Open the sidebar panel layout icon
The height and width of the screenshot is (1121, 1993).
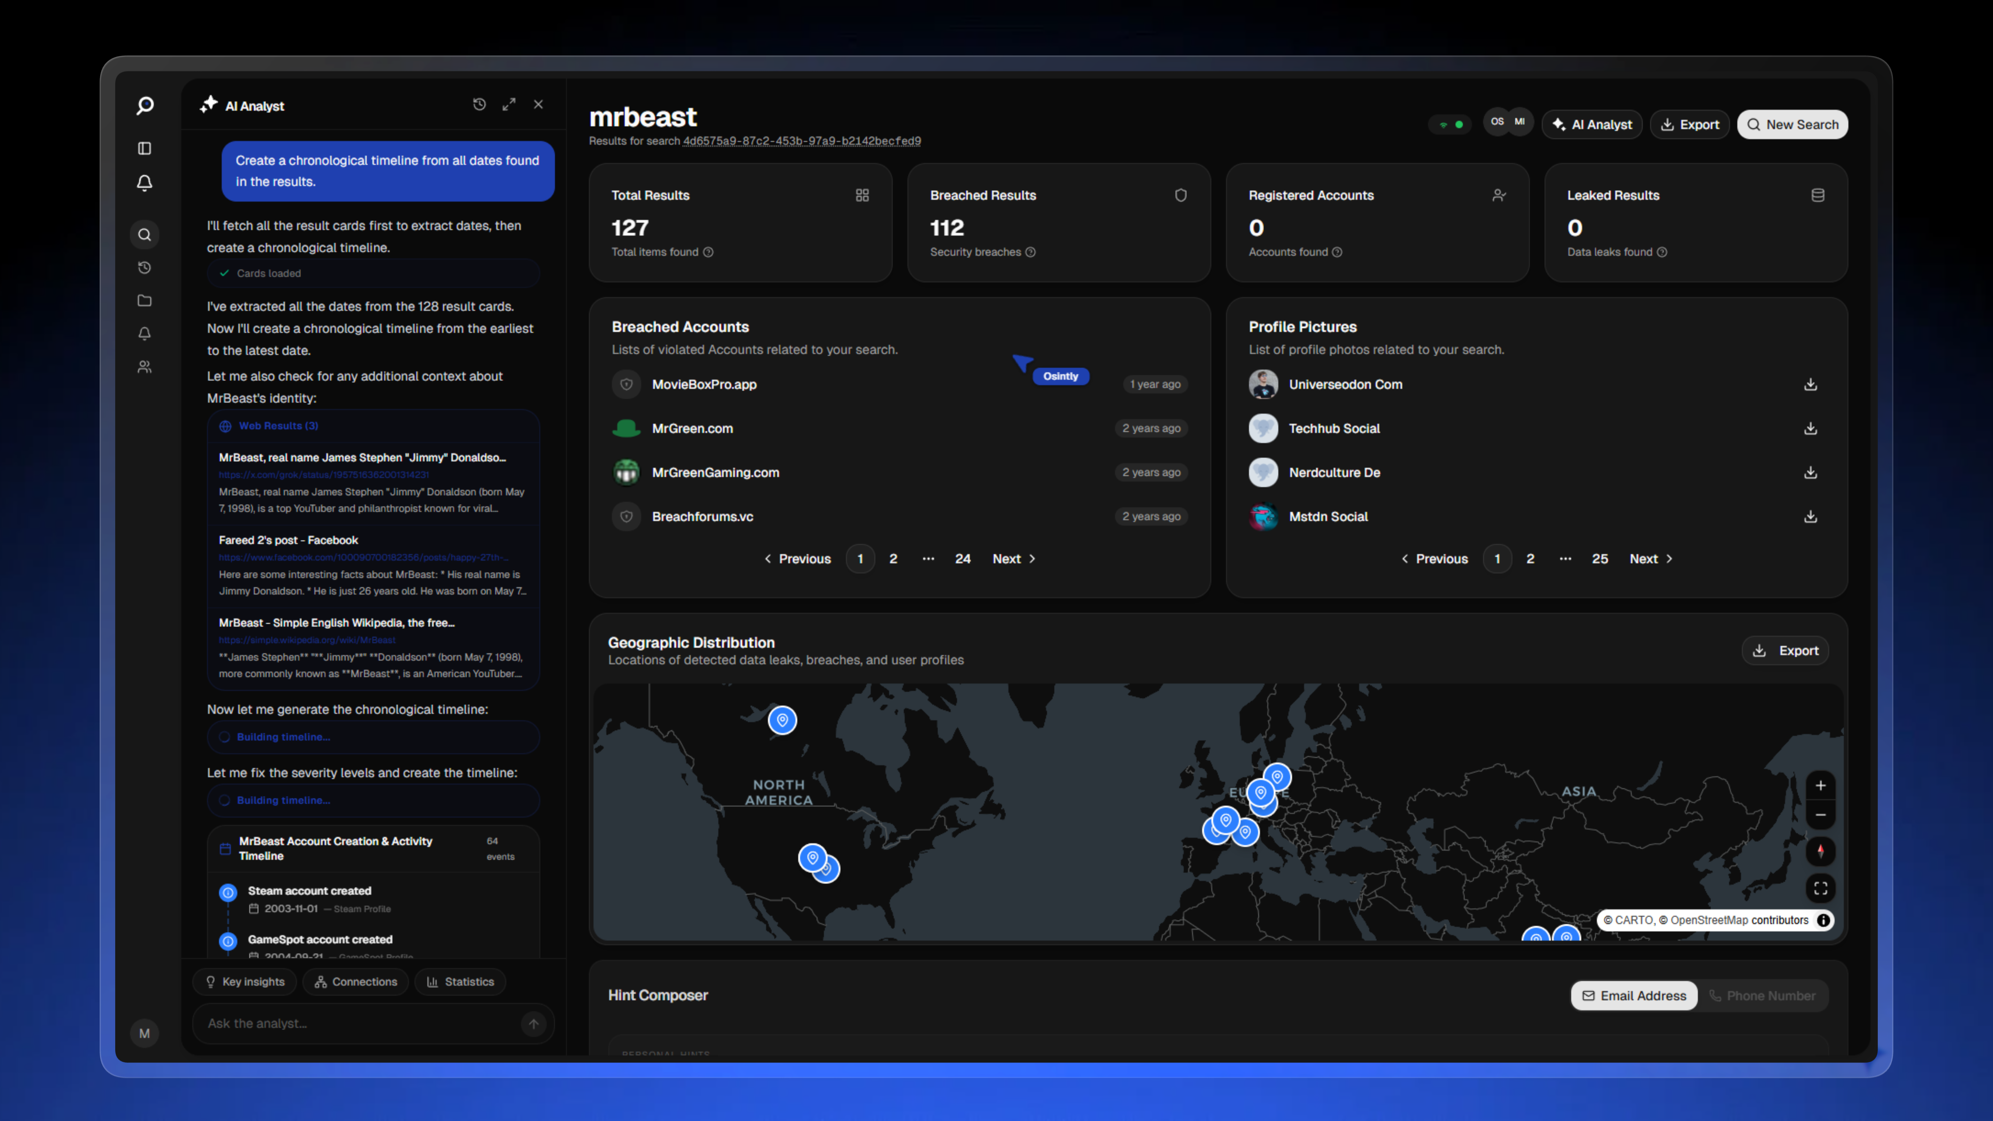click(x=145, y=148)
